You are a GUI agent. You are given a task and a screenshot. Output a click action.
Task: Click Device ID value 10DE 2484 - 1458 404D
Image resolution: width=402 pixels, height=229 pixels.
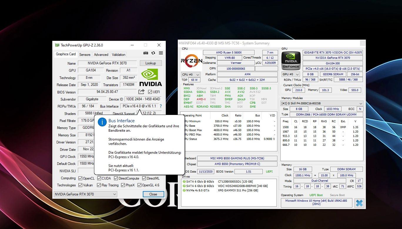(143, 99)
